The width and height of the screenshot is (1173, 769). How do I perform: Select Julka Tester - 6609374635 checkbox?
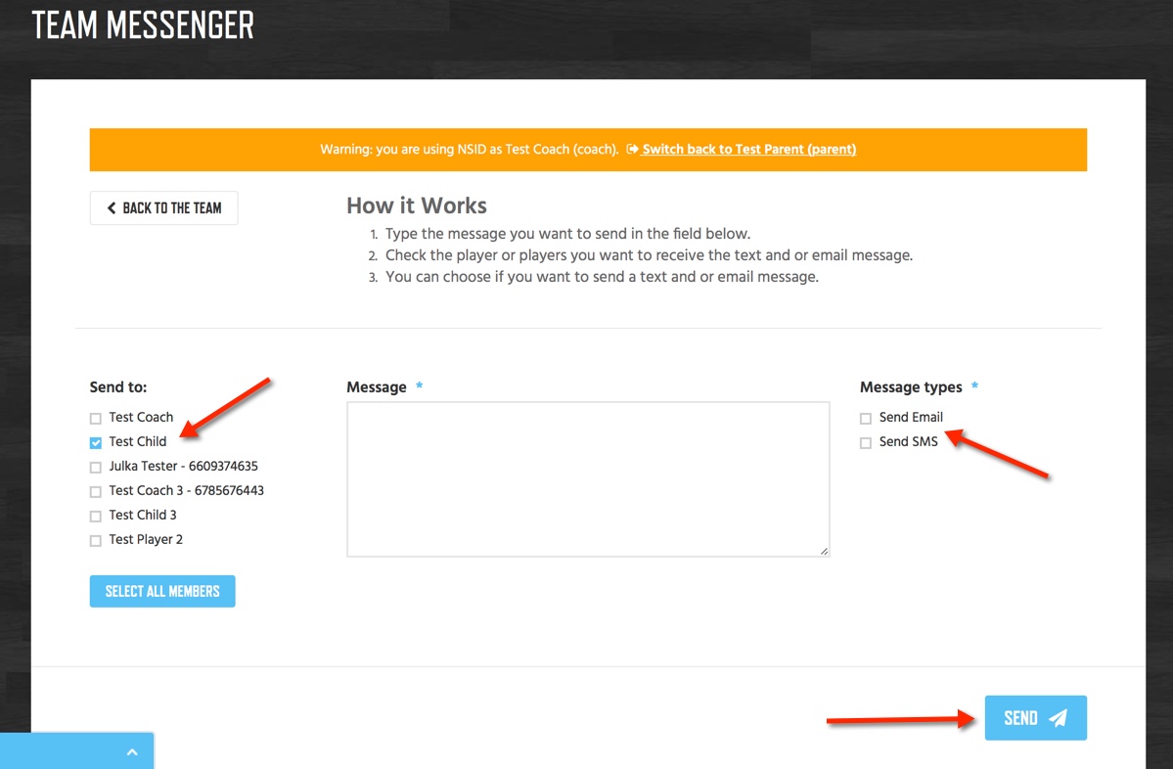[x=96, y=468]
